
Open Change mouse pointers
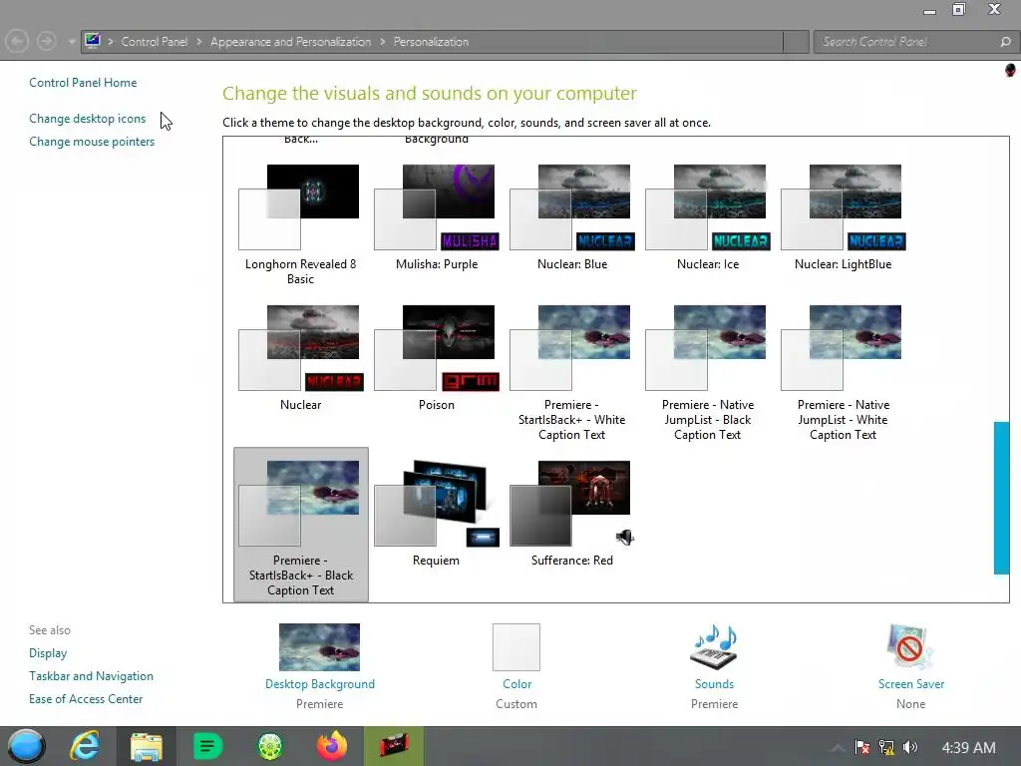click(x=92, y=142)
